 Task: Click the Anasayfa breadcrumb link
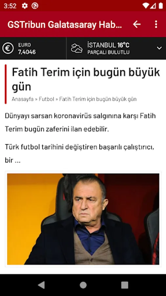click(x=23, y=99)
